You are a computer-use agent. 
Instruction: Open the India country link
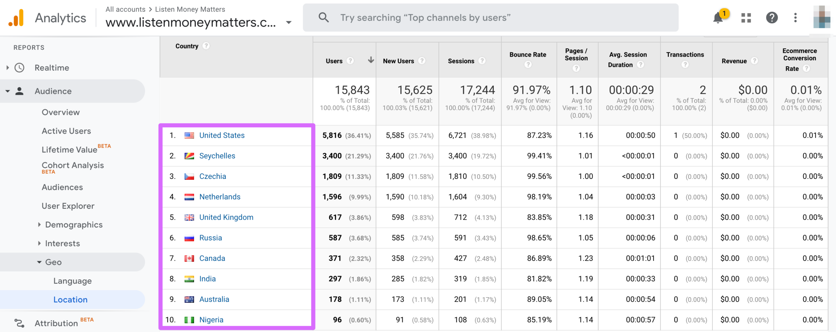[207, 279]
